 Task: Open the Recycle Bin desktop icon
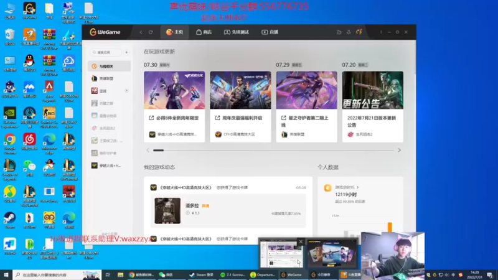10,37
